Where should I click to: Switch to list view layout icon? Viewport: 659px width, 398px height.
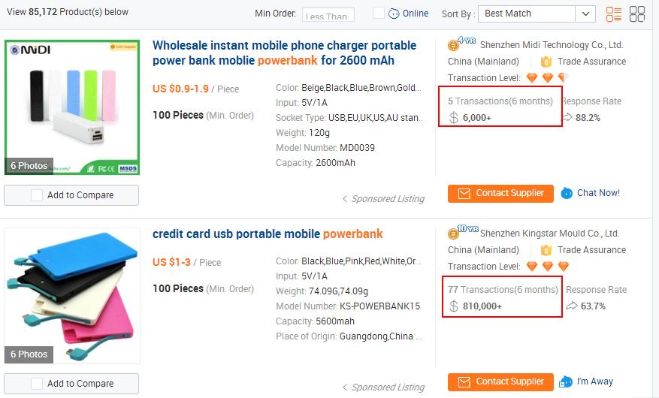(x=614, y=14)
